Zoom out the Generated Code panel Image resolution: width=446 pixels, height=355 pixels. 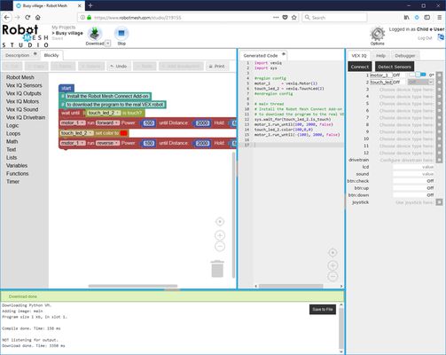coord(333,276)
